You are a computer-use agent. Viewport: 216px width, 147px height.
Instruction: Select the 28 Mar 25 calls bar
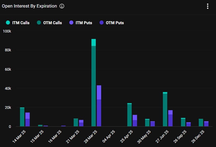94,83
